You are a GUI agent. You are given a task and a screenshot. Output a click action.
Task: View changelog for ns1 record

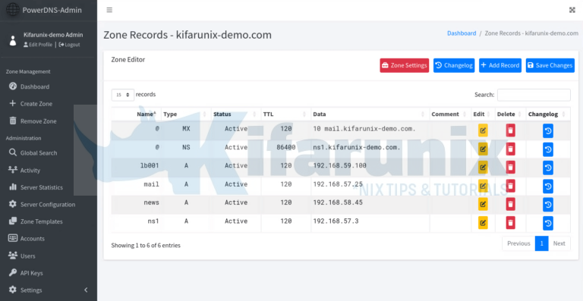tap(547, 223)
